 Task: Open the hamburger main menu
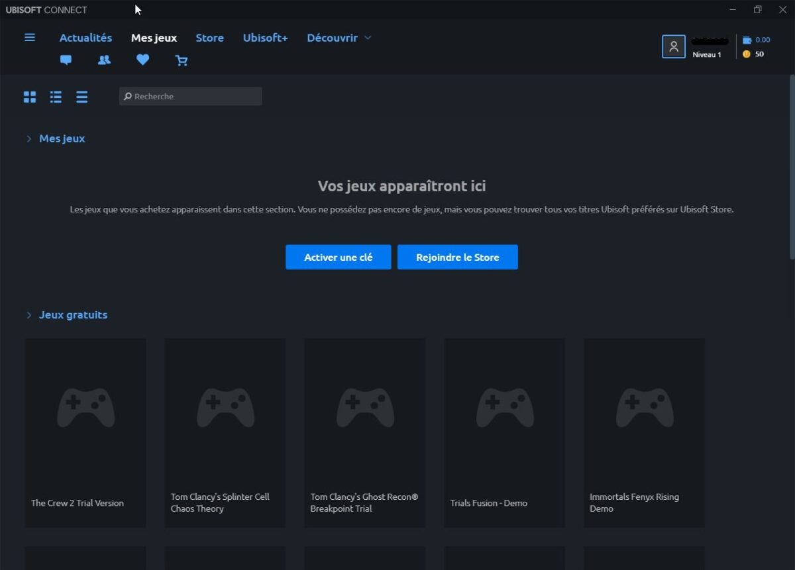click(30, 38)
